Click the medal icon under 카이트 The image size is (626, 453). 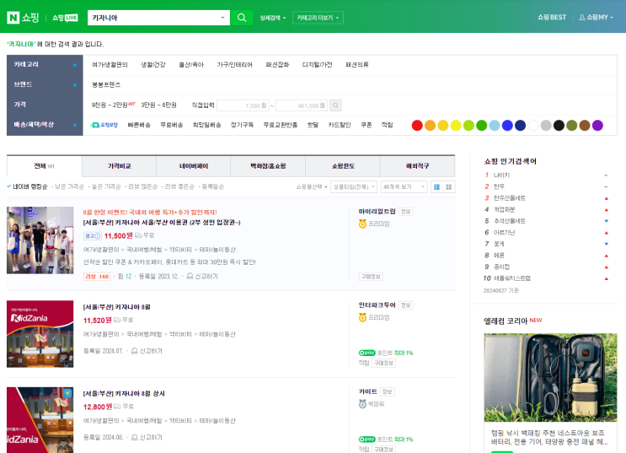point(362,404)
